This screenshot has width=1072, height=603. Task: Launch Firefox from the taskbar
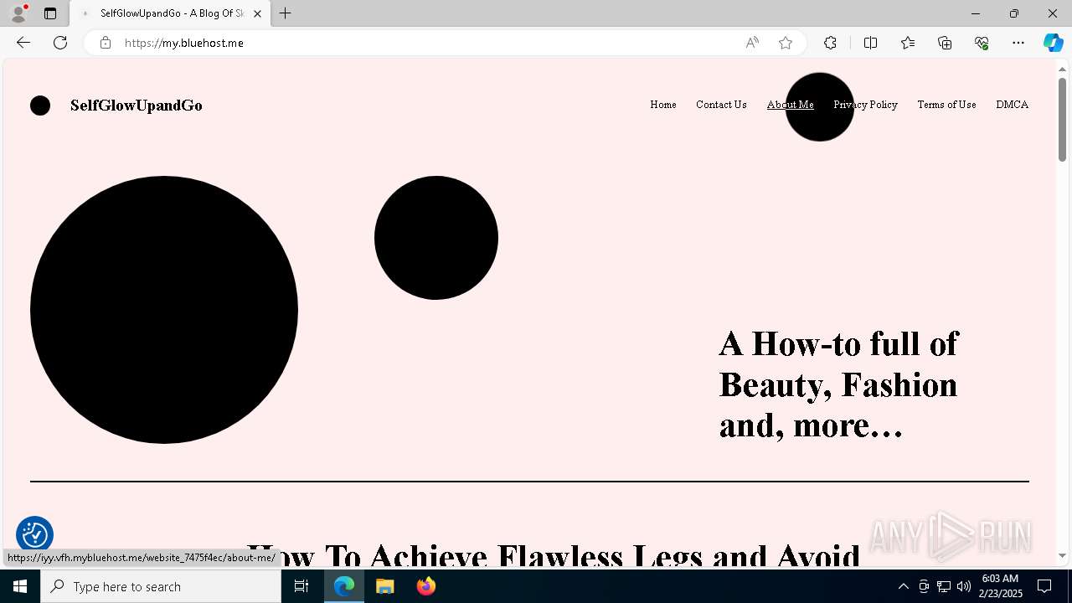click(x=425, y=586)
